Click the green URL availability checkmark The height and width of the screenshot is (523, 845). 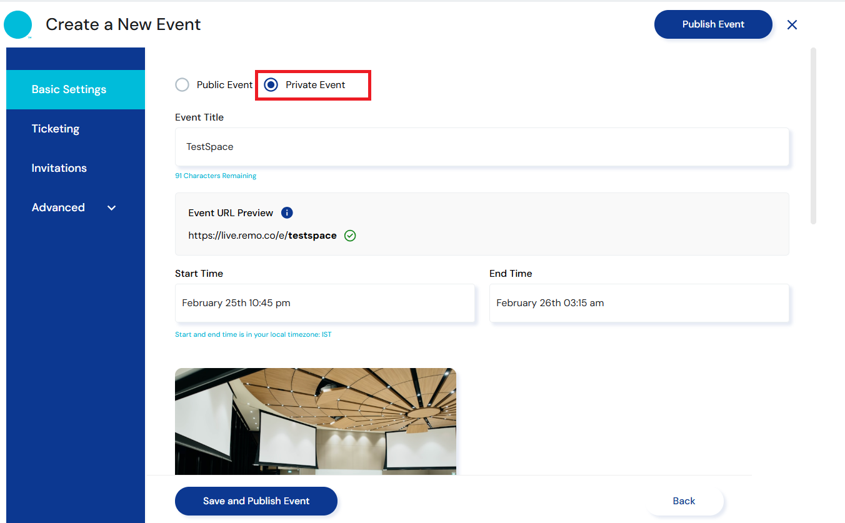(350, 236)
